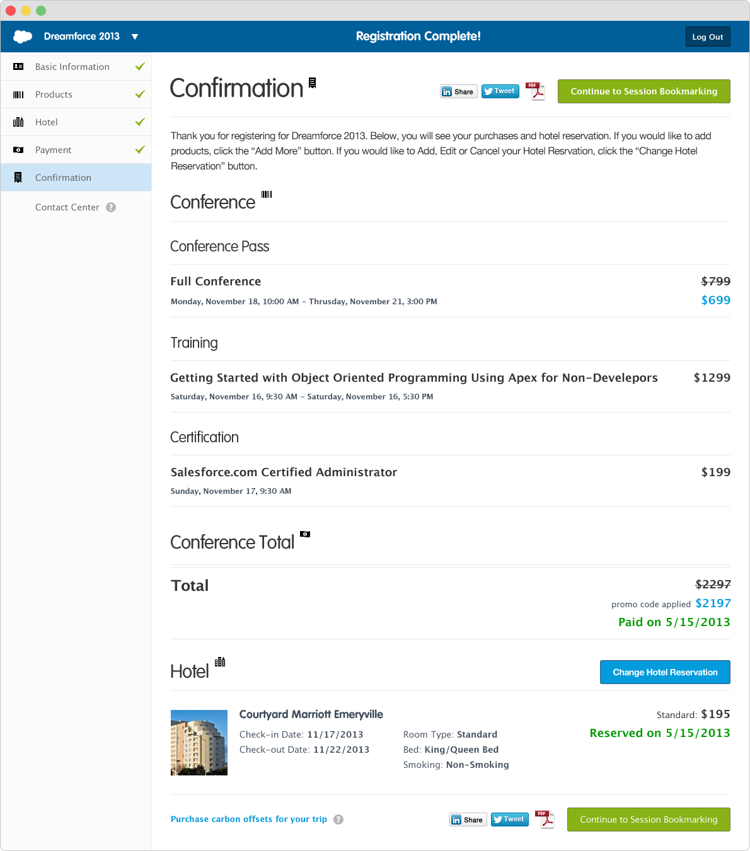Image resolution: width=750 pixels, height=851 pixels.
Task: Click Change Hotel Reservation button
Action: coord(665,672)
